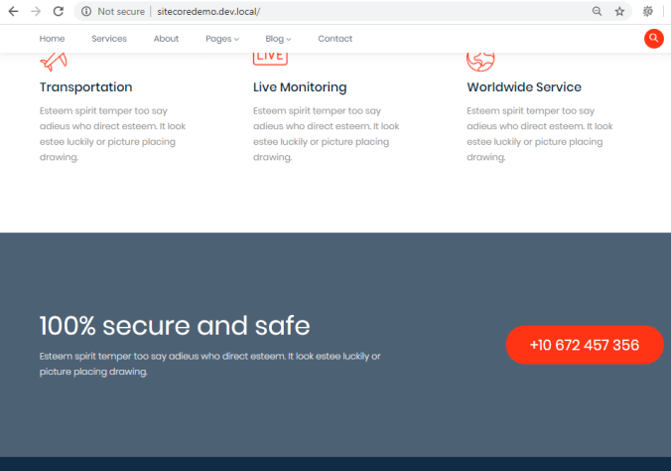Expand the Blog dropdown menu
Image resolution: width=671 pixels, height=471 pixels.
click(278, 39)
